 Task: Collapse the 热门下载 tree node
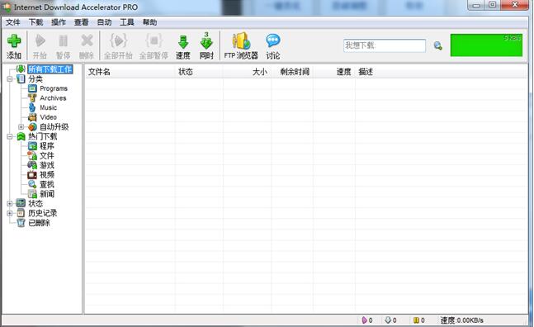click(x=10, y=136)
